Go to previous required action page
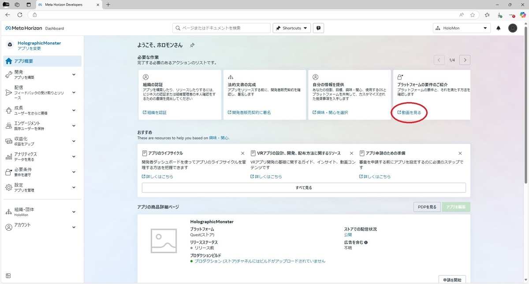 coord(439,60)
